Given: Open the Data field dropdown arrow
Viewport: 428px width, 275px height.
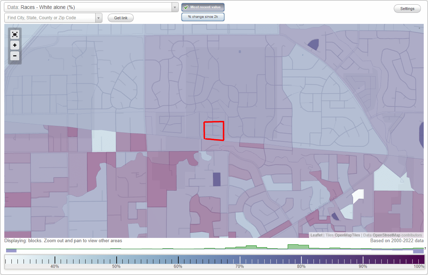Looking at the screenshot, I should pyautogui.click(x=174, y=7).
